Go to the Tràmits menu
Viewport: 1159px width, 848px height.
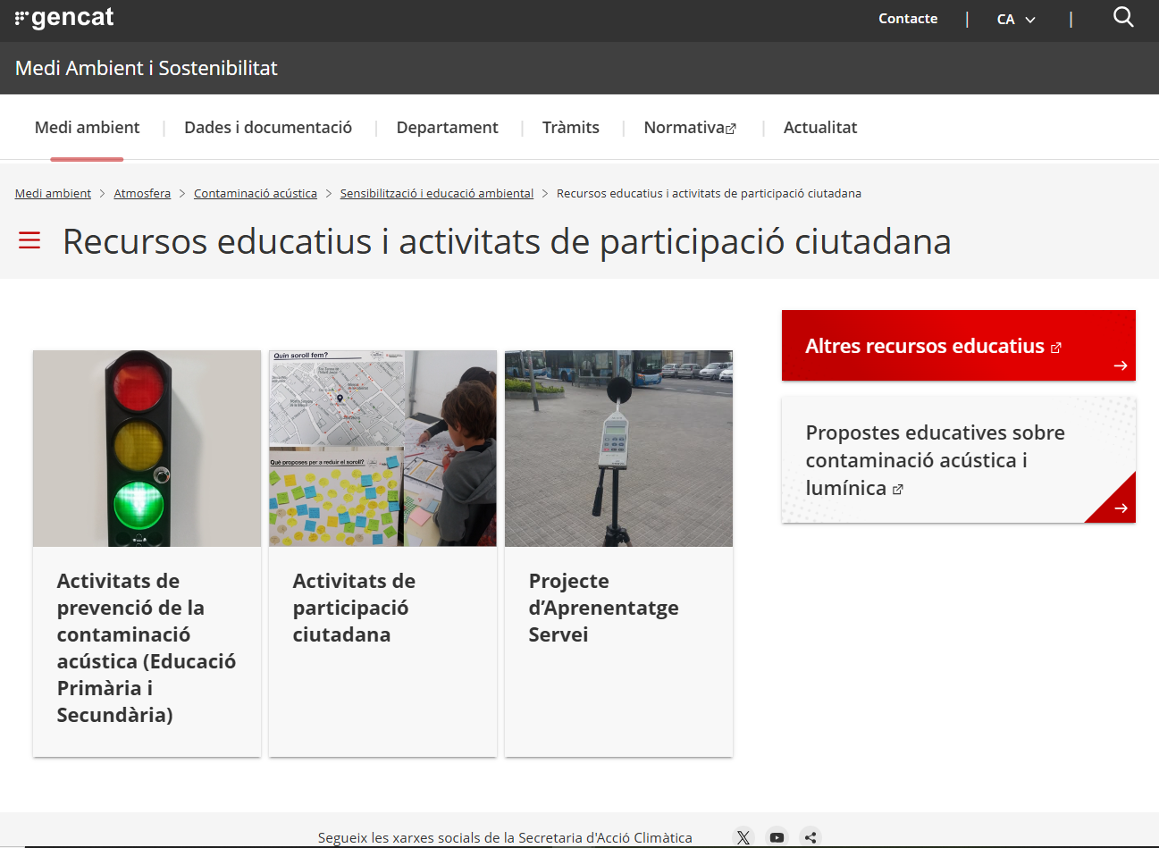tap(570, 128)
